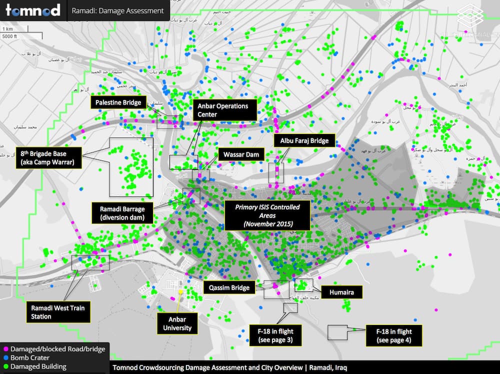Image resolution: width=500 pixels, height=374 pixels.
Task: Click the green Damaged Building legend dot
Action: [x=5, y=366]
